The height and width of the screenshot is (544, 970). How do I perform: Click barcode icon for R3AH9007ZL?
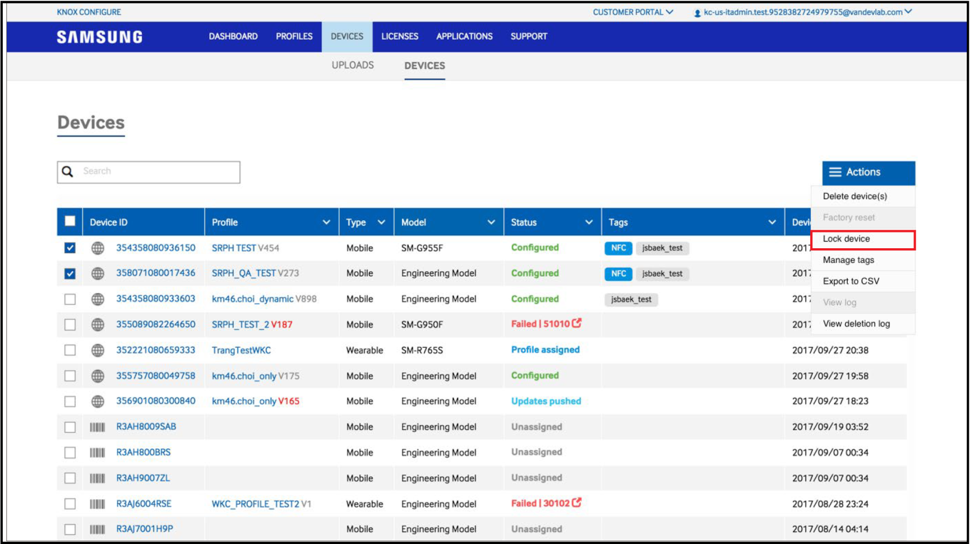click(98, 478)
